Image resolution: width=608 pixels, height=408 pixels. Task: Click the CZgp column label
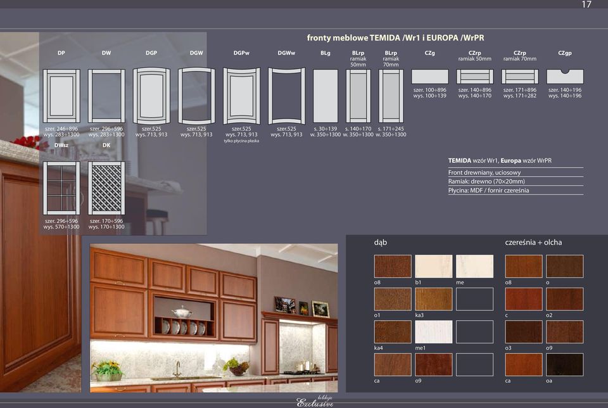tap(564, 53)
